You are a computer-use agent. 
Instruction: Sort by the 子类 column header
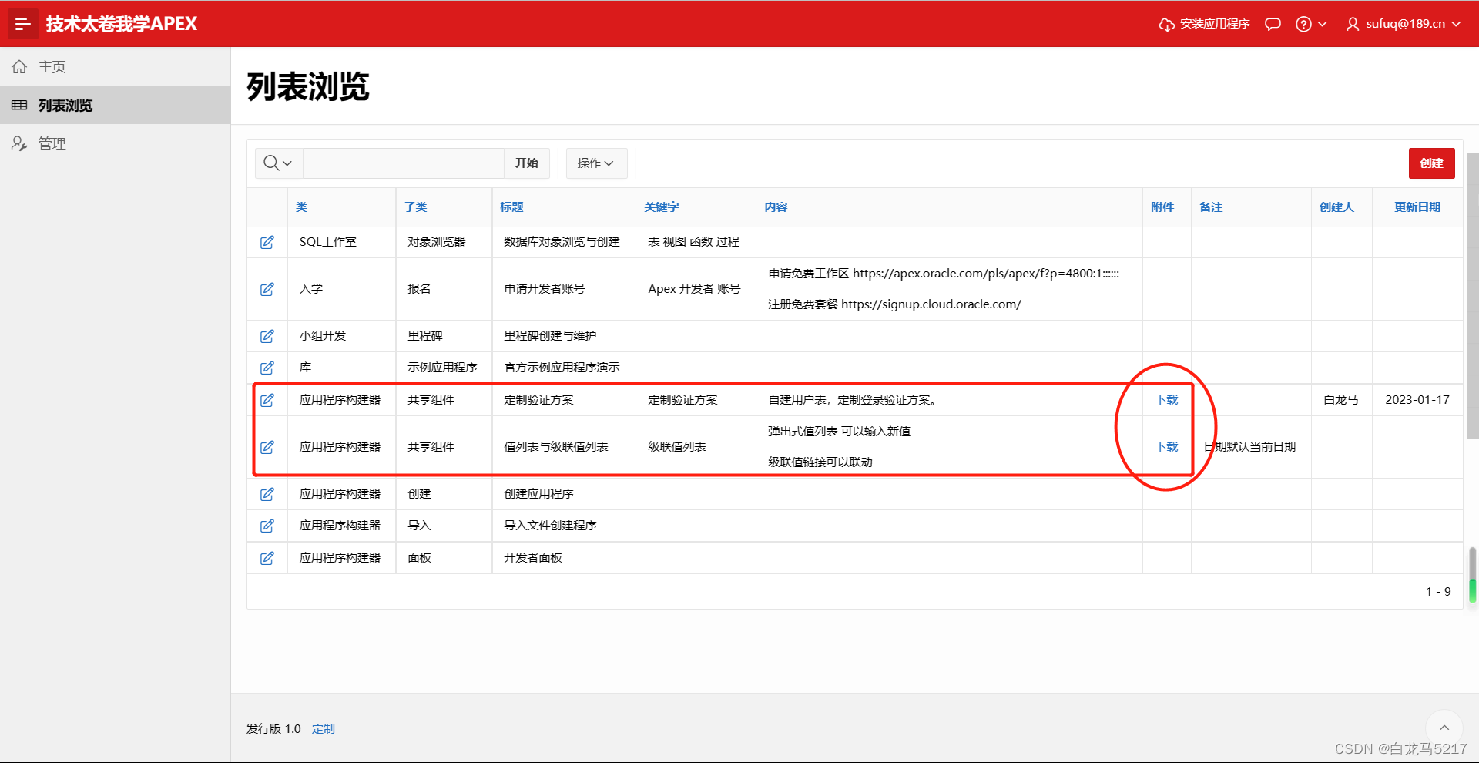pyautogui.click(x=415, y=207)
